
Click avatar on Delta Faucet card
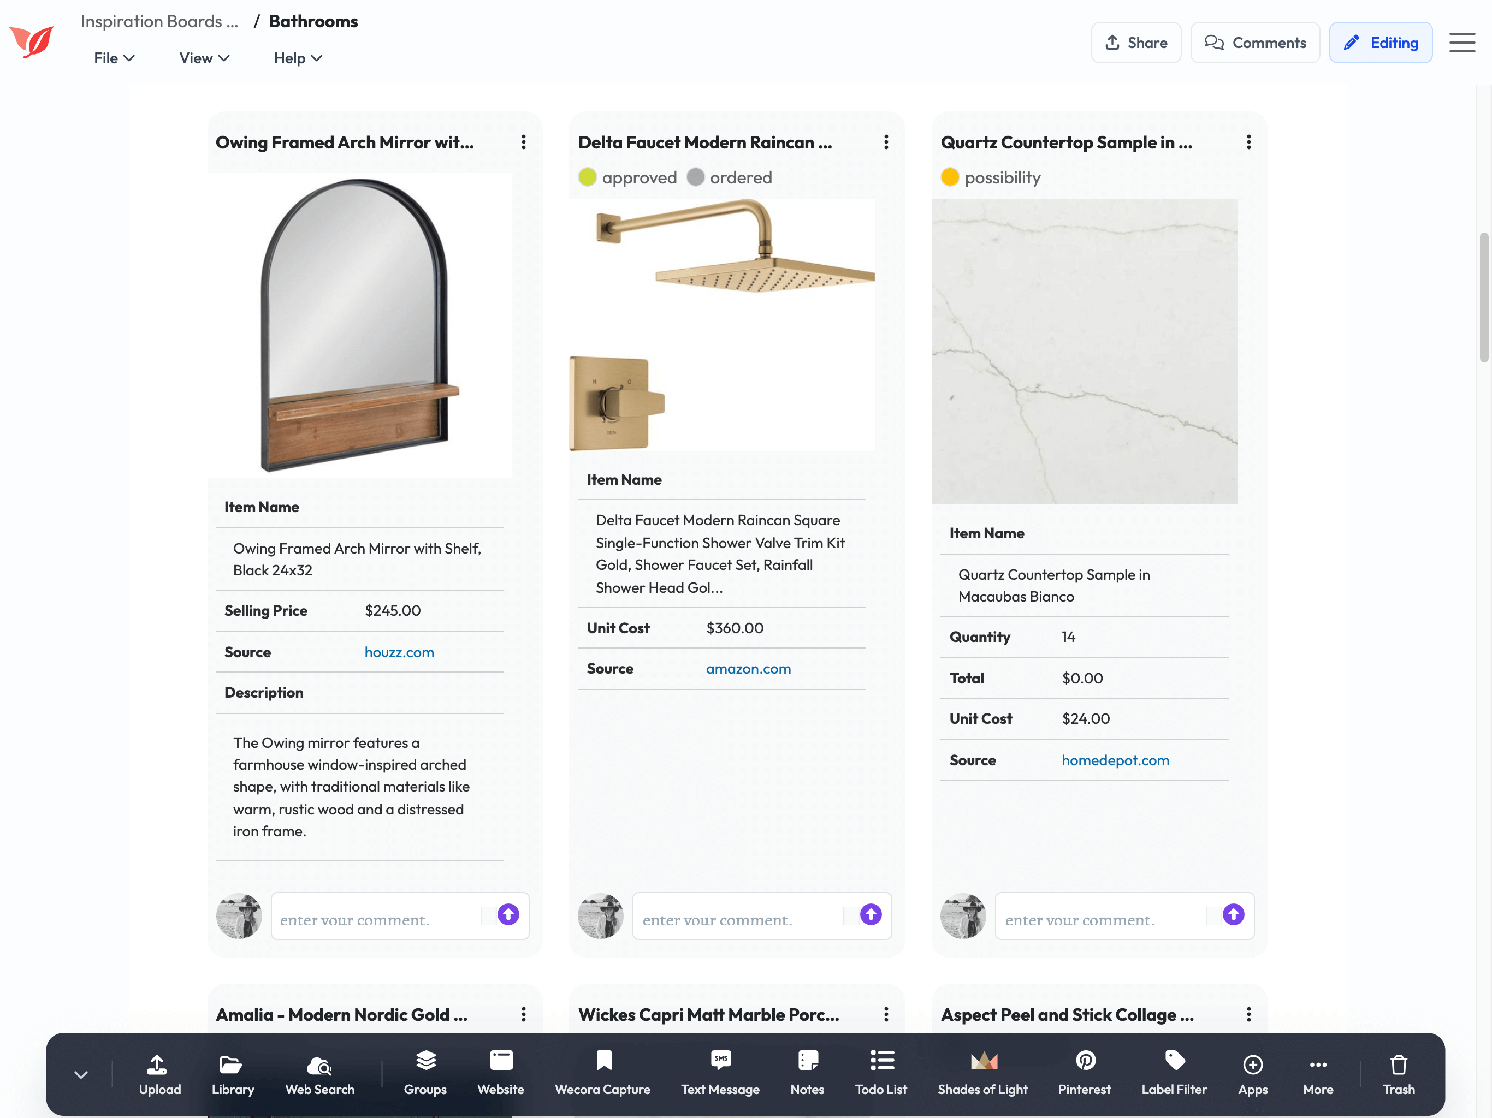600,915
